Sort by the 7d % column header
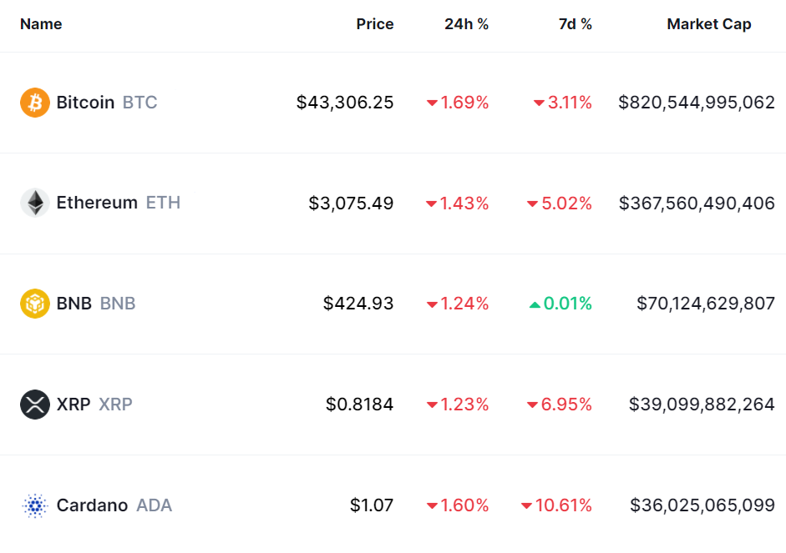The height and width of the screenshot is (553, 786). click(x=576, y=24)
